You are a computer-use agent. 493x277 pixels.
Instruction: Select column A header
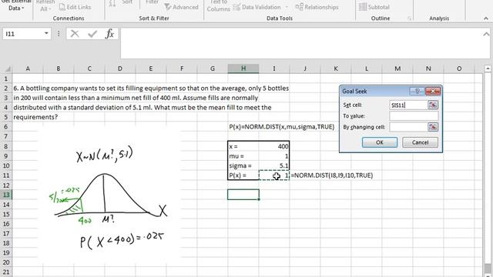point(28,68)
